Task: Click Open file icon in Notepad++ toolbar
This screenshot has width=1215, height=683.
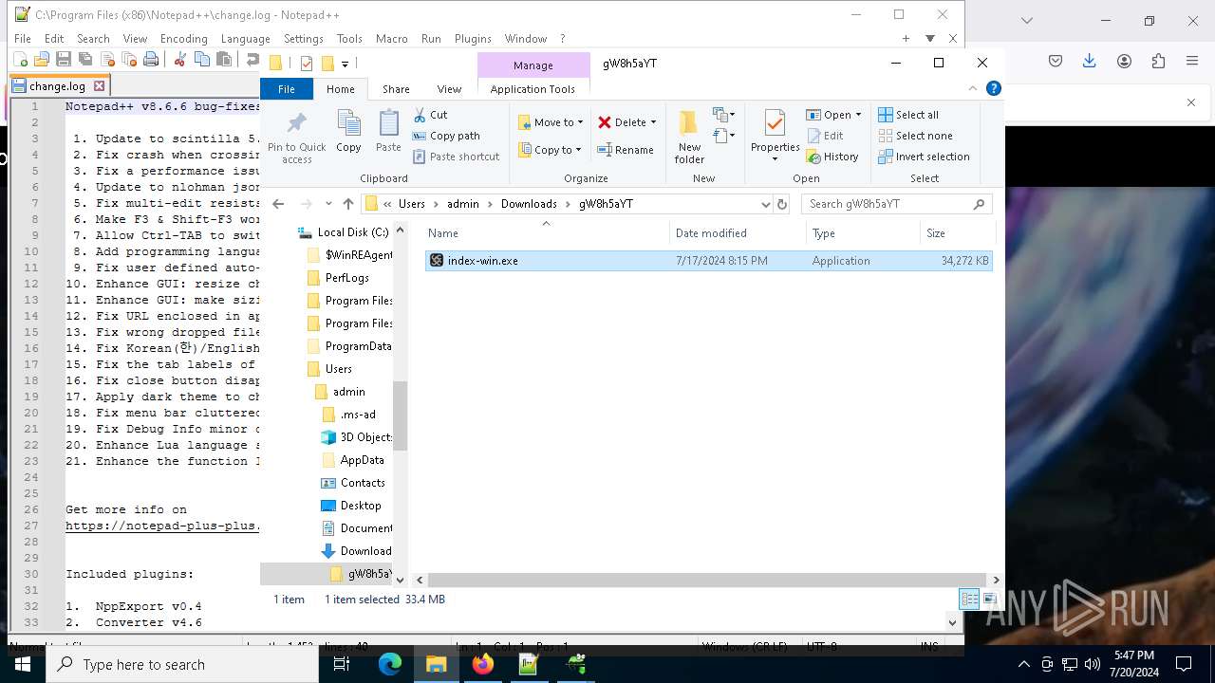Action: tap(42, 60)
